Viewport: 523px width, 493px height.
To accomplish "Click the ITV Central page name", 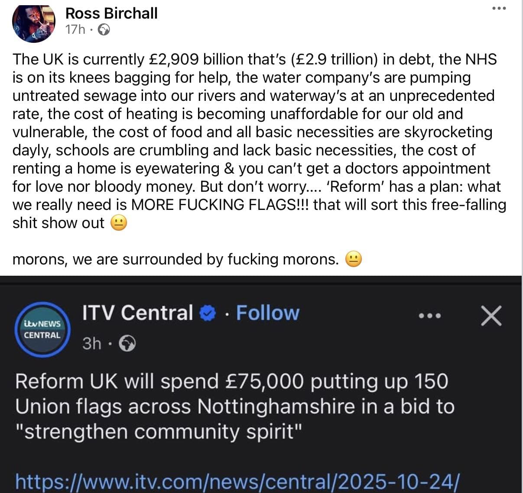I will 138,313.
